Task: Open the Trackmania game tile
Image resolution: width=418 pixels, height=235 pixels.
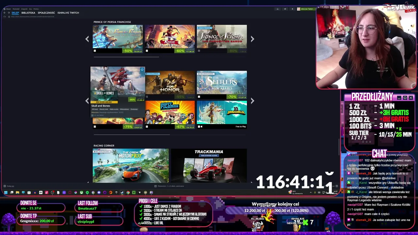Action: pyautogui.click(x=209, y=165)
